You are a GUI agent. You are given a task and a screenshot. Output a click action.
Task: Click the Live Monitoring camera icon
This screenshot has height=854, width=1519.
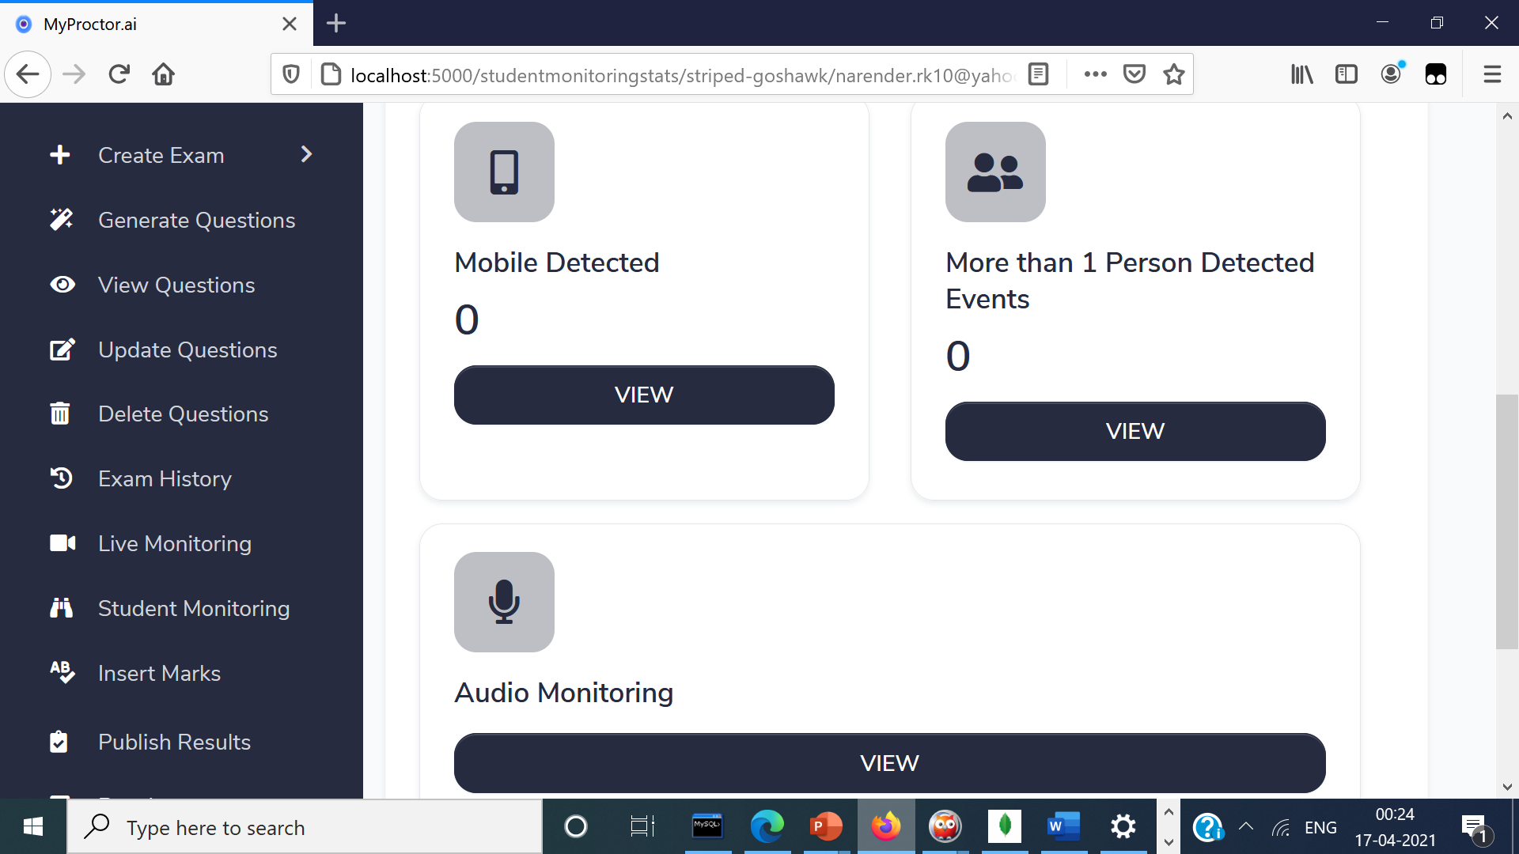pyautogui.click(x=63, y=543)
